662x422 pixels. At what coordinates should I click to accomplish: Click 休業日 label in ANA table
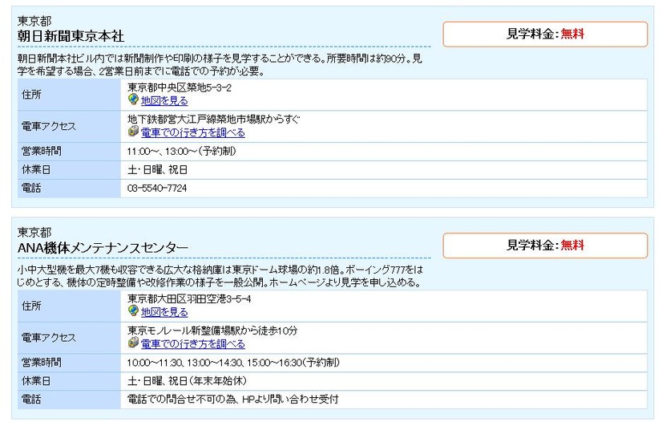[36, 381]
